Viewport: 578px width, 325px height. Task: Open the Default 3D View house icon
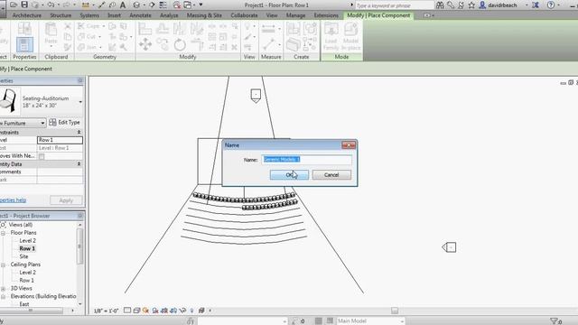pyautogui.click(x=136, y=5)
